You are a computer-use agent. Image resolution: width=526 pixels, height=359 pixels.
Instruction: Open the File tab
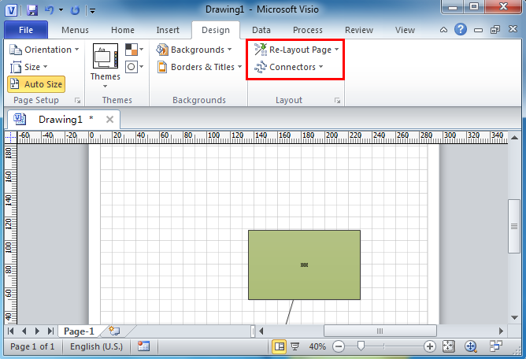[x=26, y=30]
